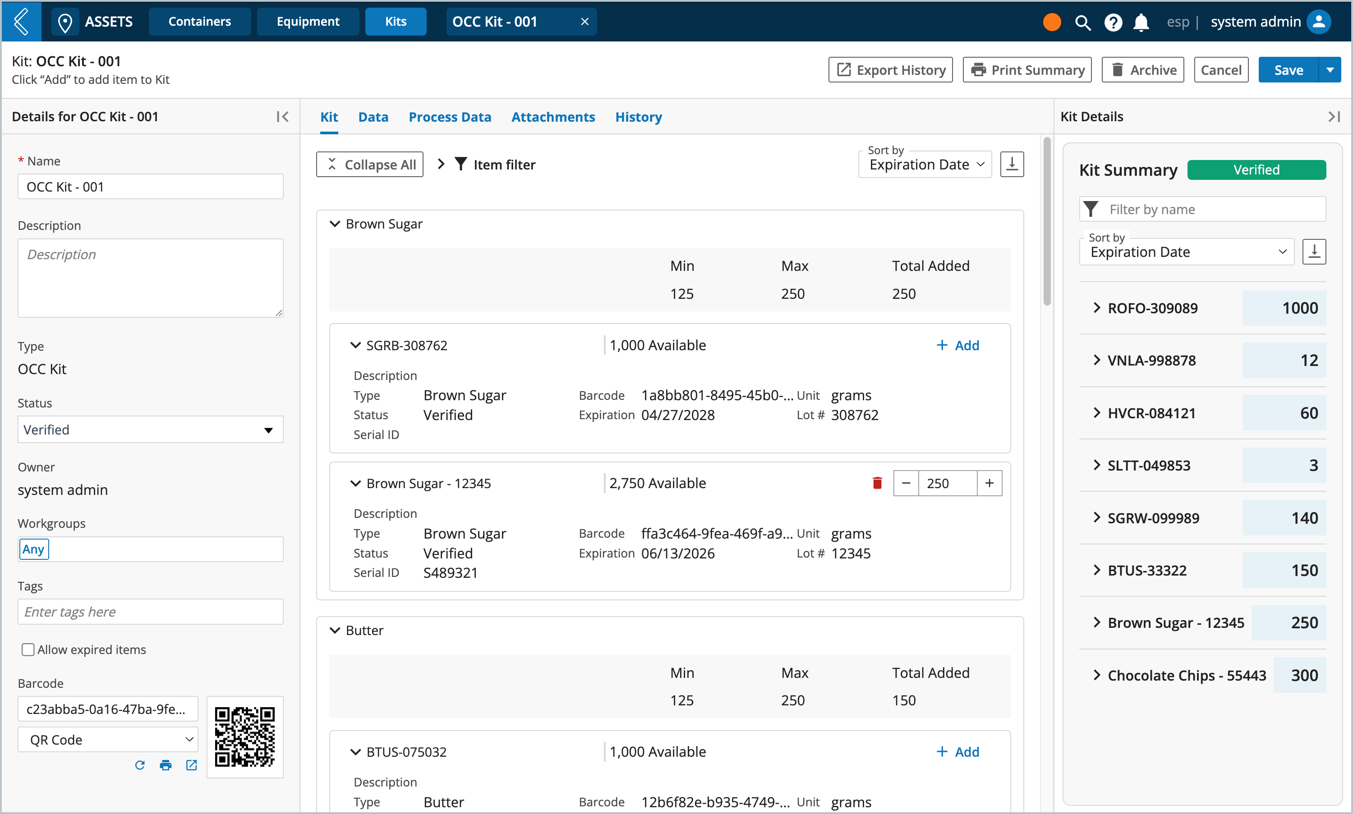Screen dimensions: 1353x814
Task: Print the barcode using printer icon
Action: (x=165, y=764)
